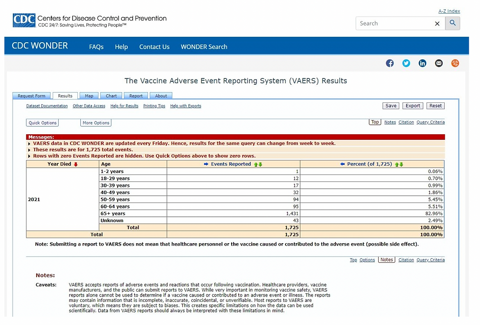Go to Contact Us

tap(154, 47)
